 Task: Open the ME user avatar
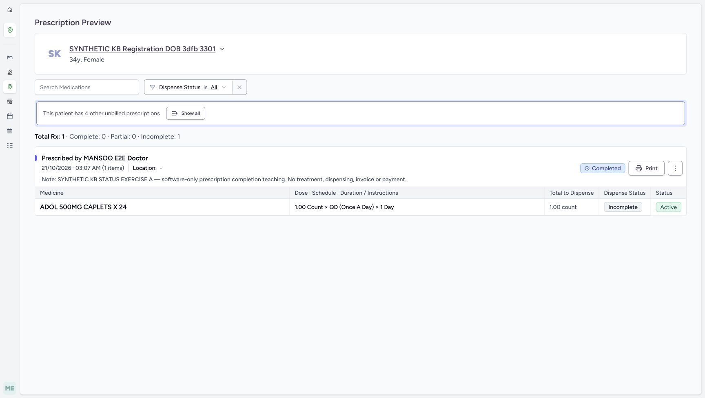(x=10, y=388)
